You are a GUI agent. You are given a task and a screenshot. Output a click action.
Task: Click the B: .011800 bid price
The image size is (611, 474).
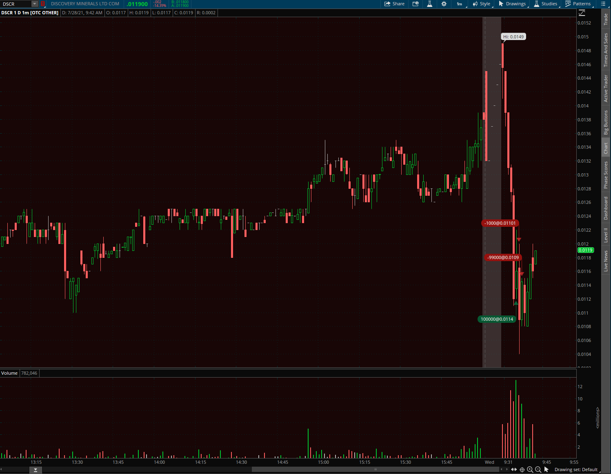(x=180, y=2)
